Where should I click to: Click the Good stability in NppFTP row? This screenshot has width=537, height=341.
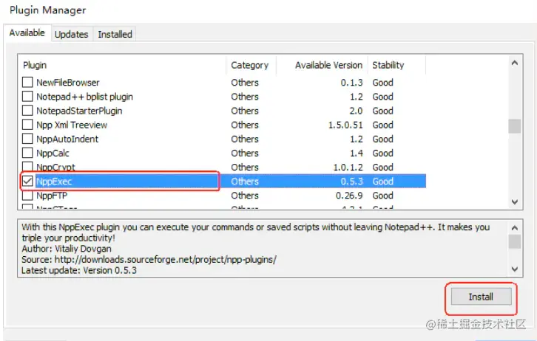tap(383, 196)
